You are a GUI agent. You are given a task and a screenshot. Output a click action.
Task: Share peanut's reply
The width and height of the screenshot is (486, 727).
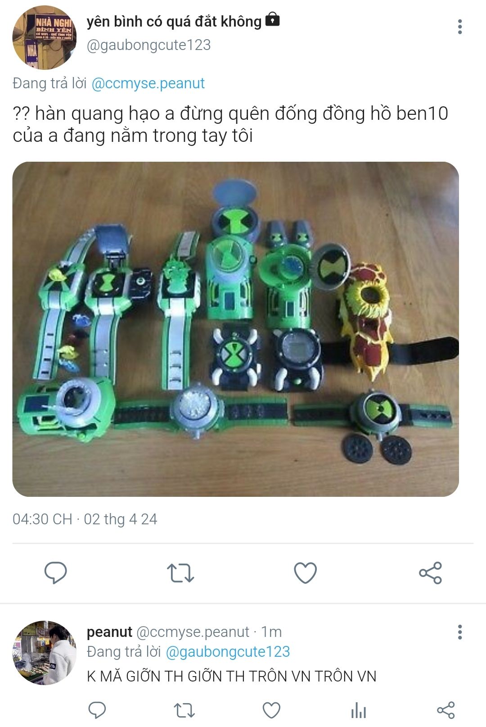[446, 710]
